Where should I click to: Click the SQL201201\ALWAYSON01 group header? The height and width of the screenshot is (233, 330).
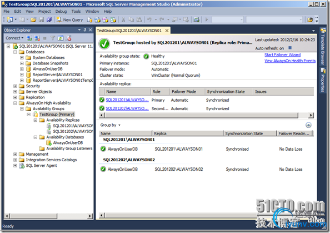click(129, 140)
